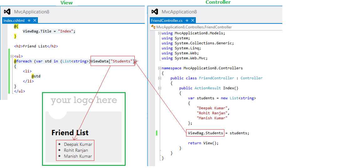
Task: Click Visual Studio logo in View window
Action: point(7,12)
